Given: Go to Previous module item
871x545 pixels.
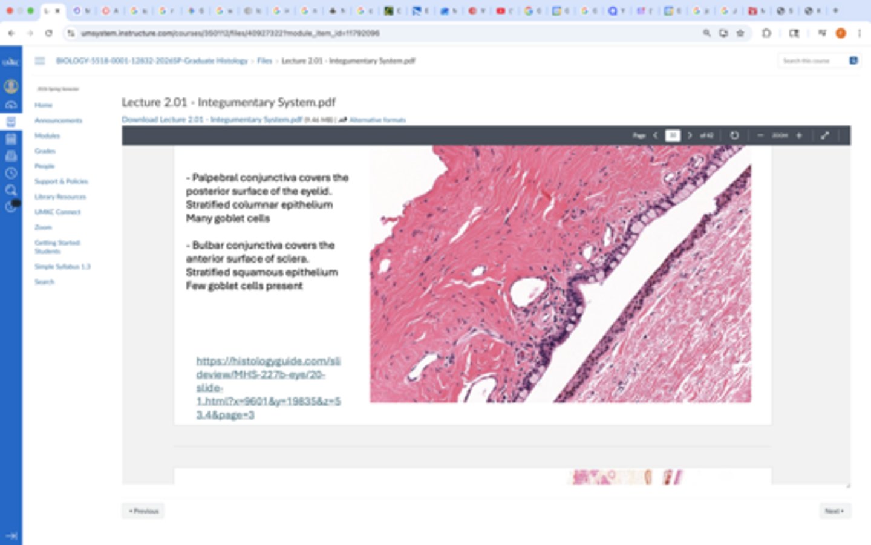Looking at the screenshot, I should coord(143,511).
